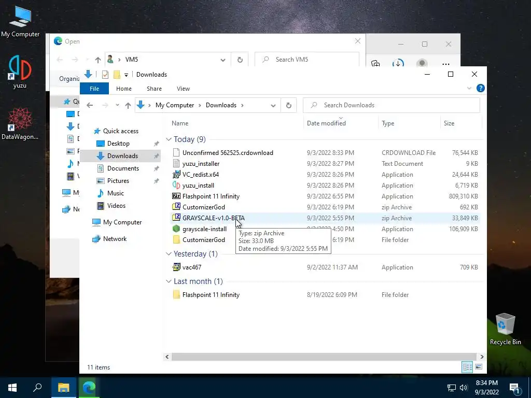Go up one folder level in Downloads window
This screenshot has height=398, width=531.
[x=128, y=105]
